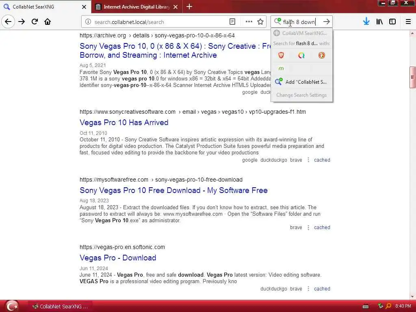Click the vertical scrollbar thumb
The image size is (416, 312).
412,77
